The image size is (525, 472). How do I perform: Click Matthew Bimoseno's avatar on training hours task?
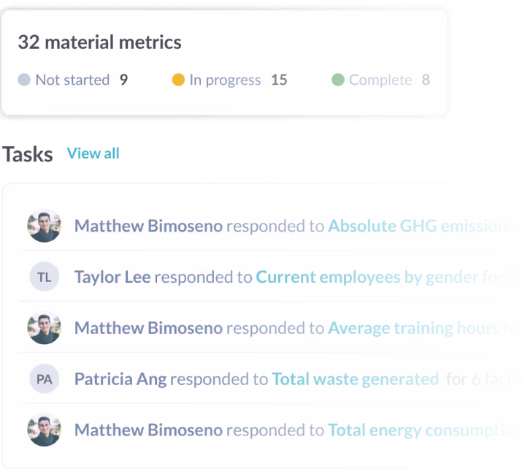click(45, 327)
